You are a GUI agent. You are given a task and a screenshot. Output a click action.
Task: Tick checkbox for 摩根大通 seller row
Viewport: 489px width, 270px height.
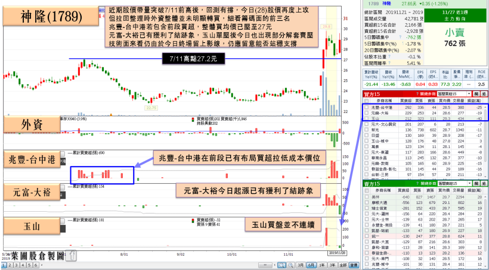pyautogui.click(x=366, y=202)
